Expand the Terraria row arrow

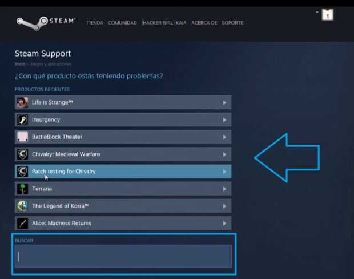click(x=224, y=189)
